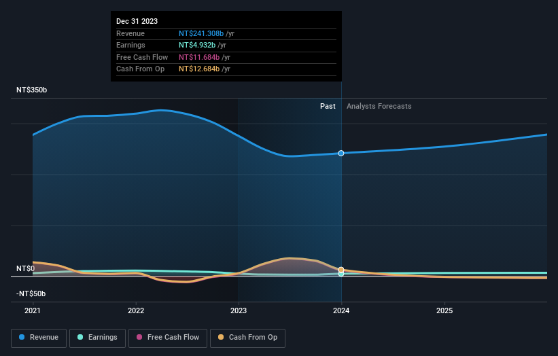Click the Past label

click(328, 106)
